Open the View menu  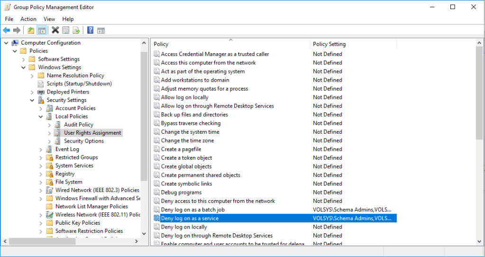pos(49,19)
